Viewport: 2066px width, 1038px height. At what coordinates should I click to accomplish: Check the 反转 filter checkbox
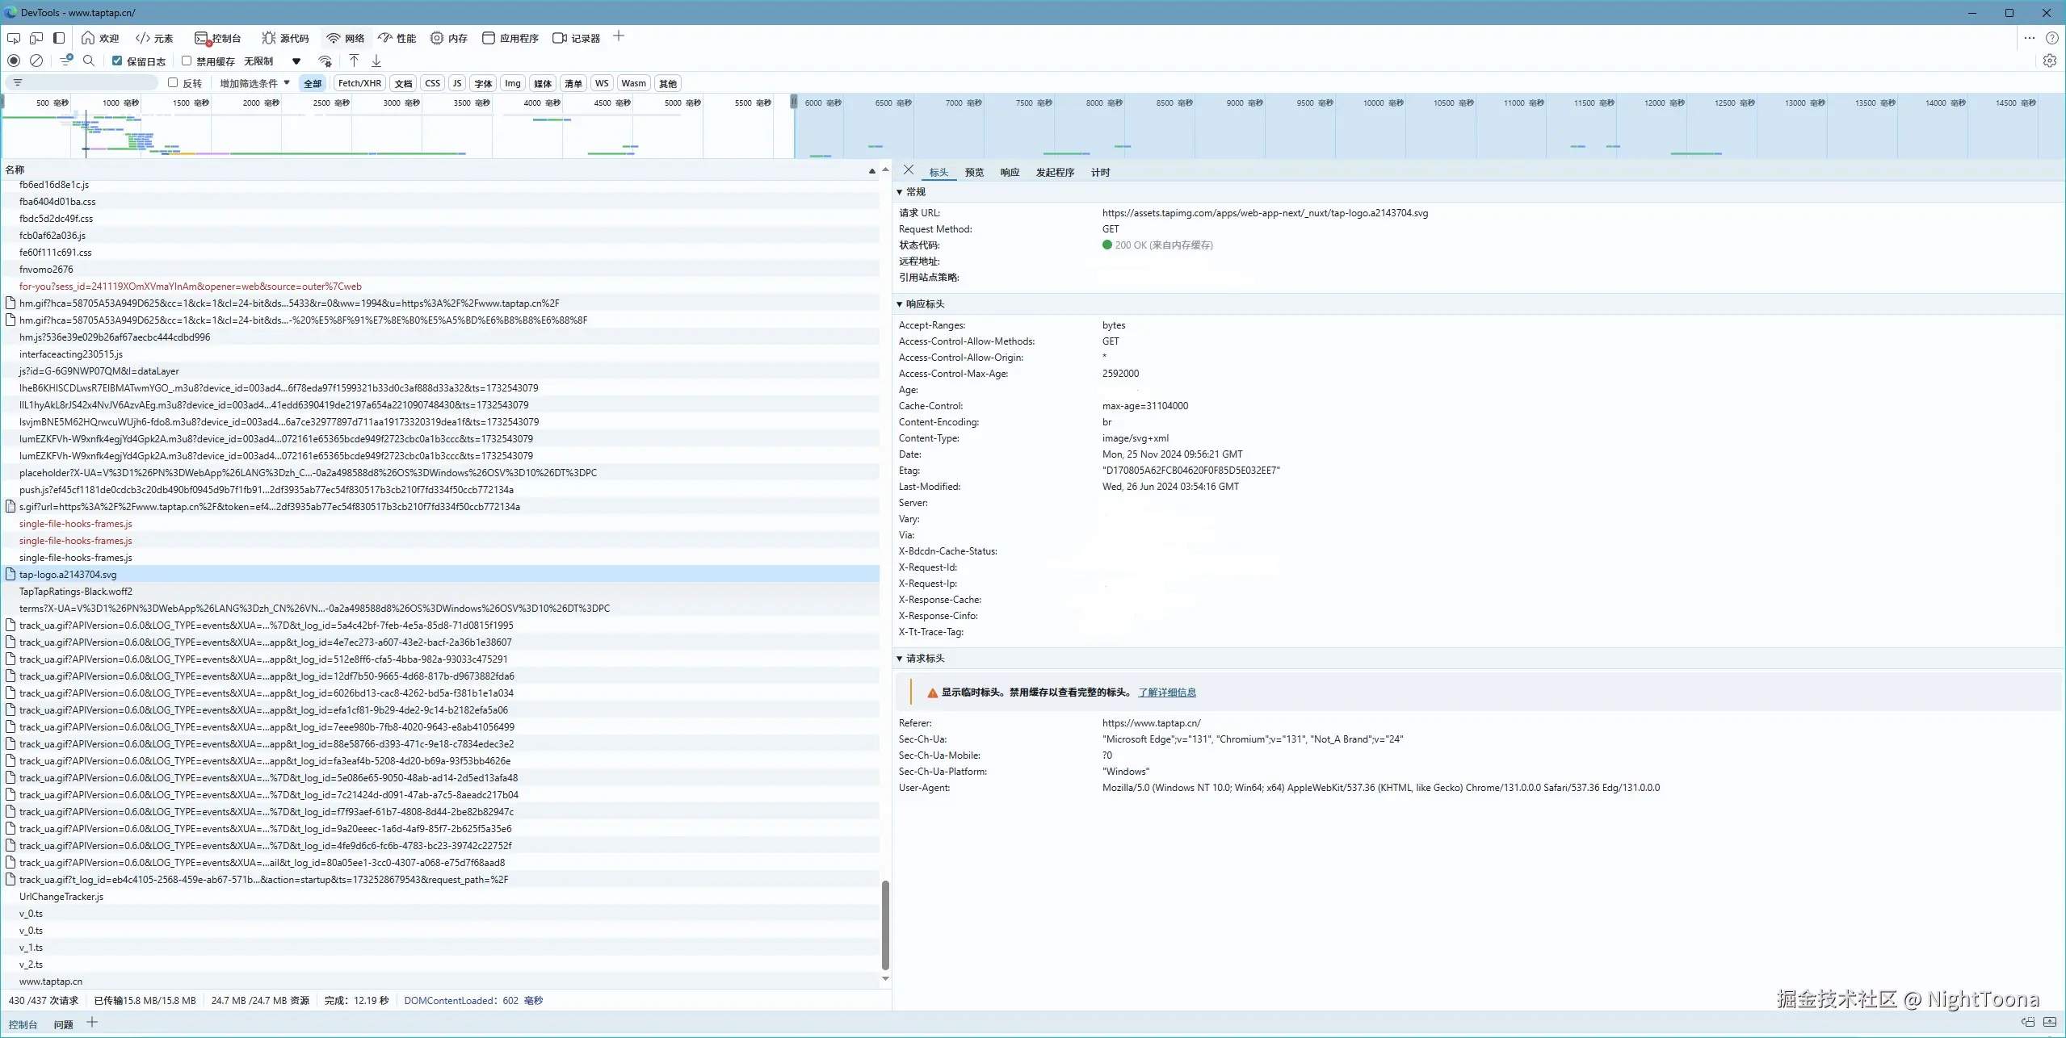click(173, 82)
